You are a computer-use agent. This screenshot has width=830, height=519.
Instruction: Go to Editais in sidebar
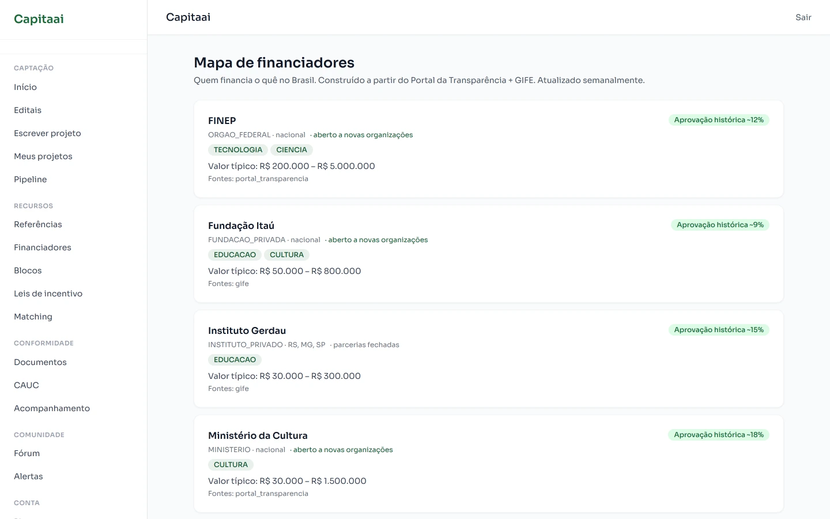(28, 110)
